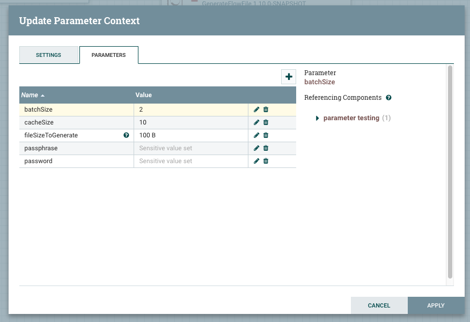
Task: Click the right panel vertical scrollbar
Action: (450, 172)
